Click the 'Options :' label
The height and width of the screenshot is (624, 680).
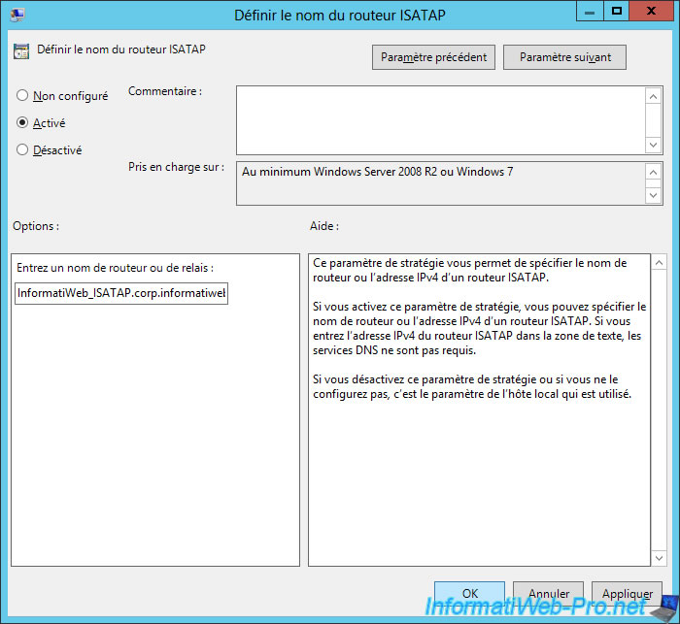click(x=36, y=226)
